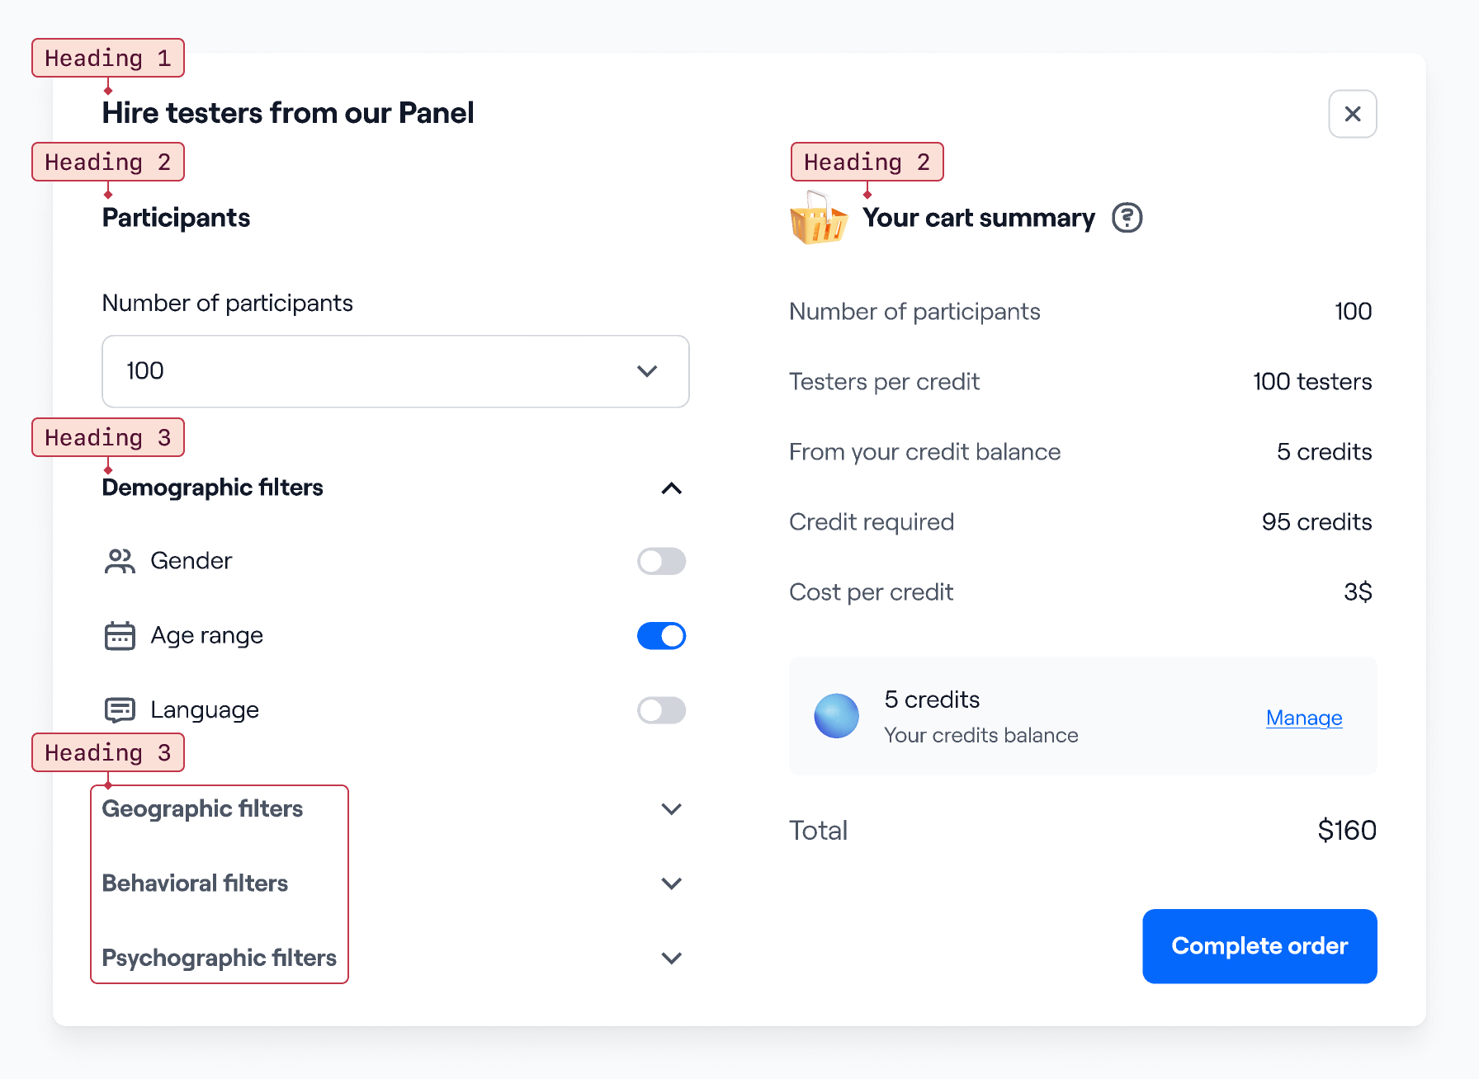Click the $160 total value
The image size is (1479, 1079).
click(x=1347, y=830)
